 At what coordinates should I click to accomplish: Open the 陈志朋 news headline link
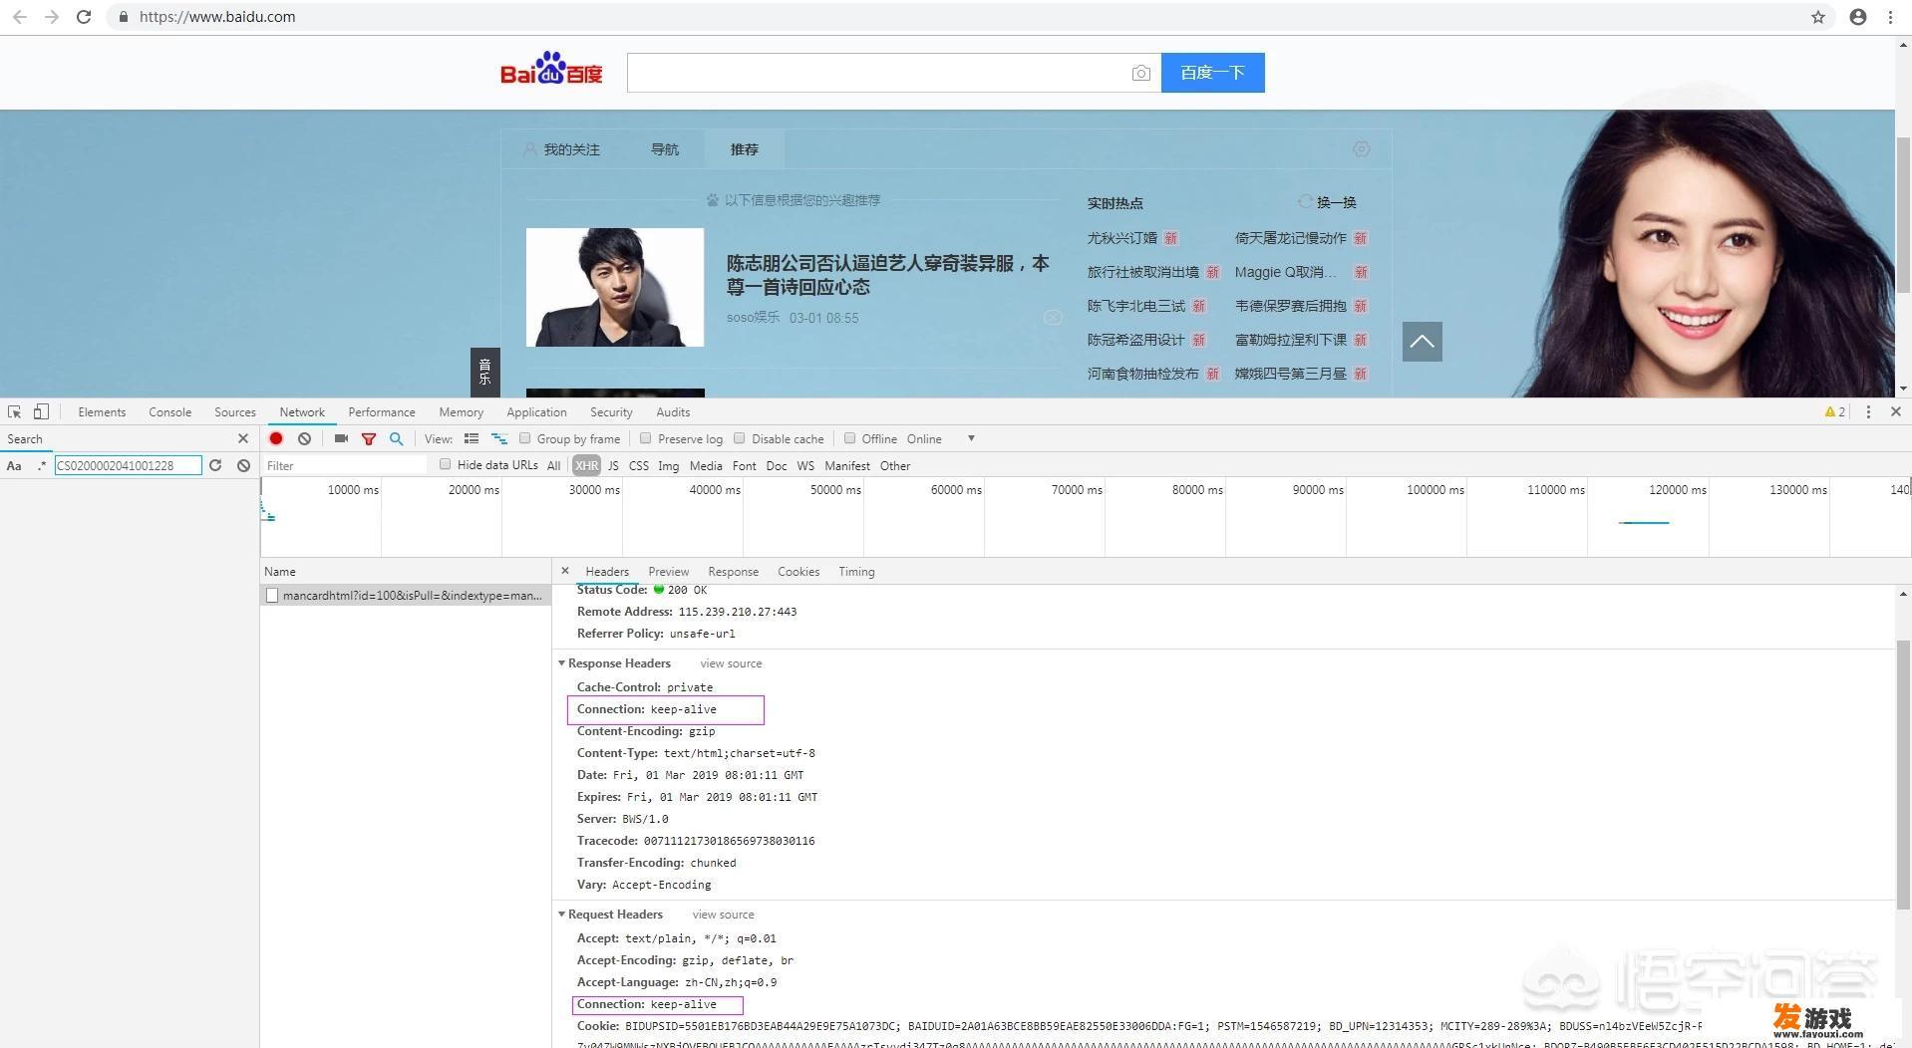pyautogui.click(x=888, y=275)
